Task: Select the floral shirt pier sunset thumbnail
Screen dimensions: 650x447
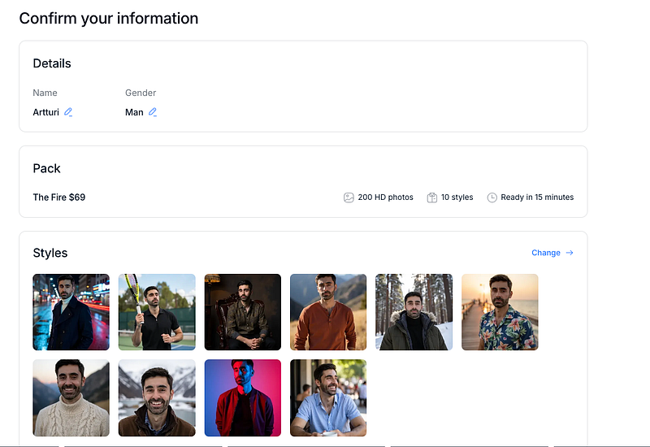Action: click(x=500, y=312)
